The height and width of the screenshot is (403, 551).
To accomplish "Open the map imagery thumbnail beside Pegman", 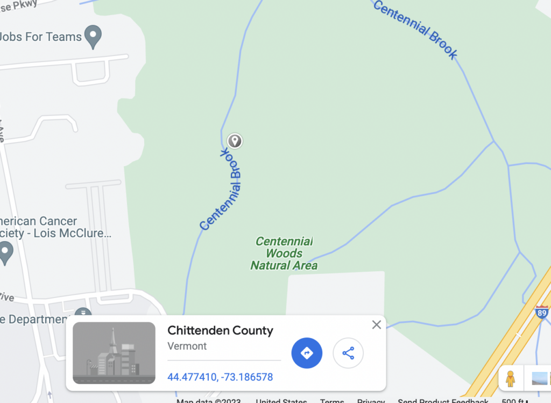I will coord(540,378).
